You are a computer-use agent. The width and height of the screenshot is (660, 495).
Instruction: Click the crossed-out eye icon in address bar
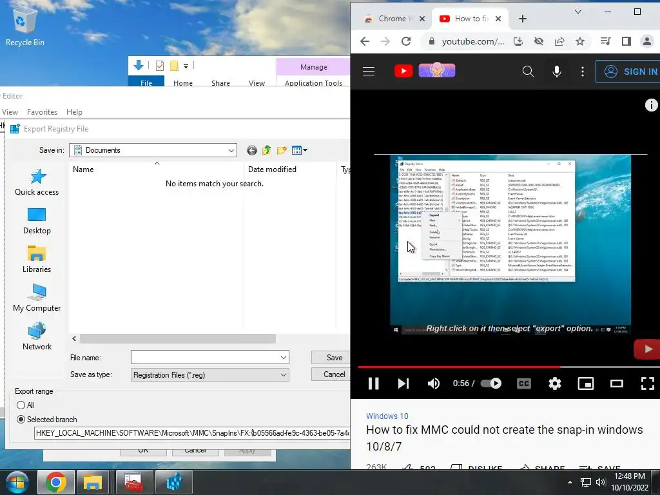(x=539, y=41)
